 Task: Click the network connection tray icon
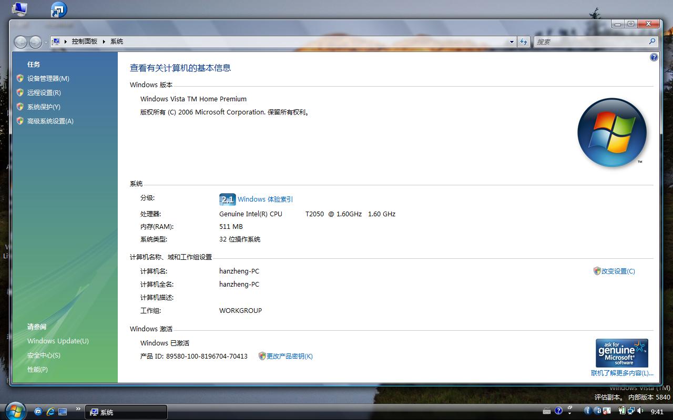631,411
